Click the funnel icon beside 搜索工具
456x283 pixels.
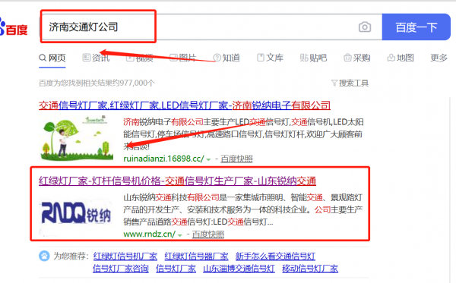[x=334, y=83]
